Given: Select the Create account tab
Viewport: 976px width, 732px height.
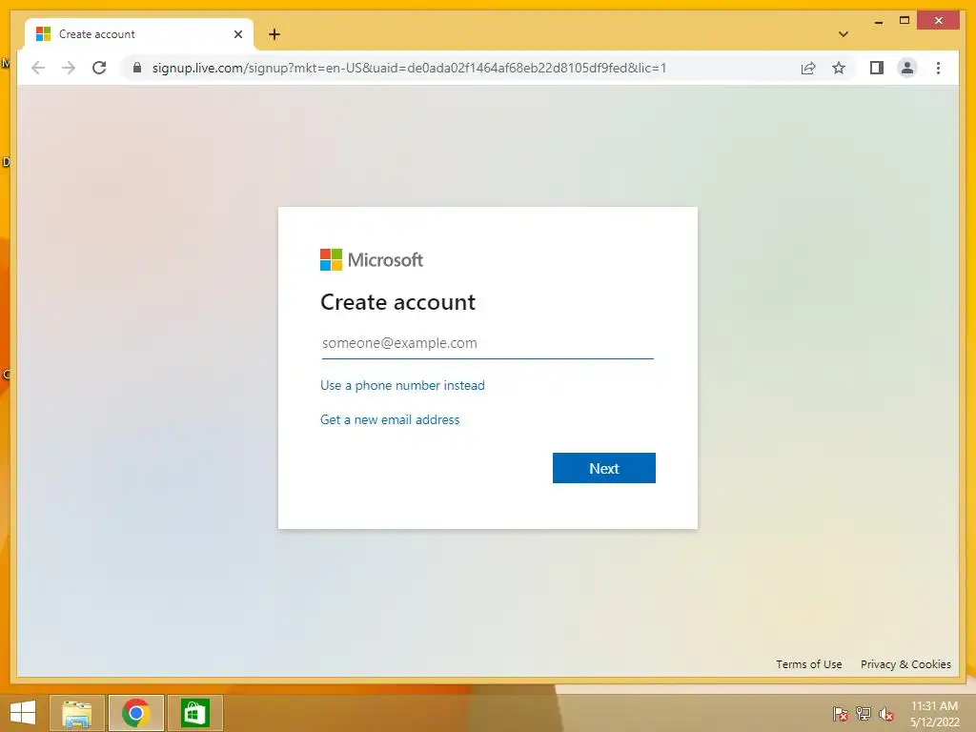Looking at the screenshot, I should (x=139, y=34).
